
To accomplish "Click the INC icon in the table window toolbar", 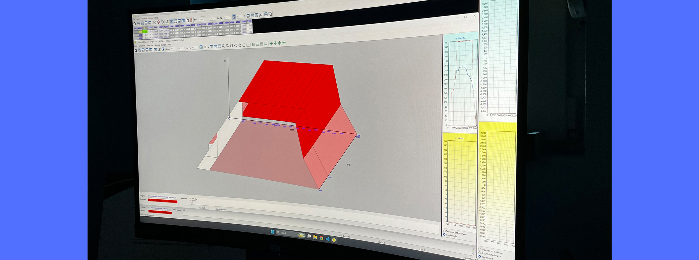I will (179, 21).
